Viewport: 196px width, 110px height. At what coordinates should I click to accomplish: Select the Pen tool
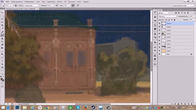2,58
